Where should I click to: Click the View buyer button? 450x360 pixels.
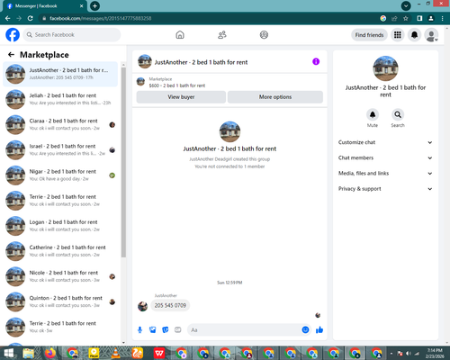point(181,97)
